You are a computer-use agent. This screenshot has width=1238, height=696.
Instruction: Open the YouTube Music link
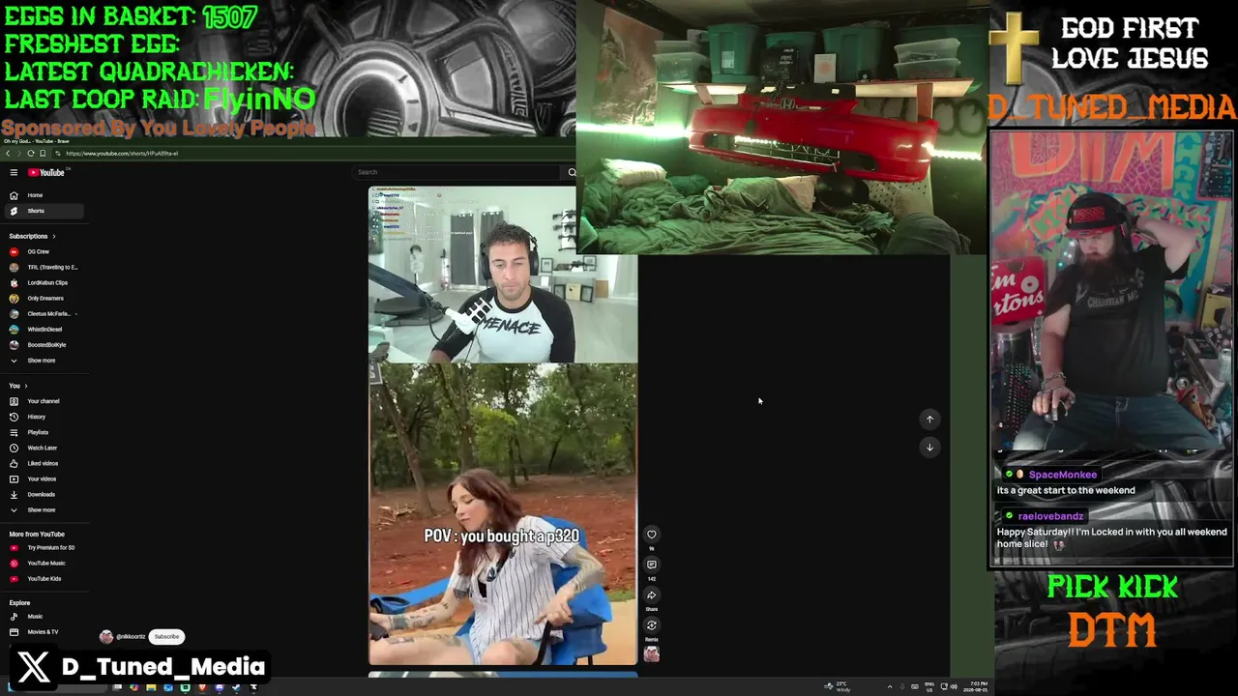tap(44, 563)
